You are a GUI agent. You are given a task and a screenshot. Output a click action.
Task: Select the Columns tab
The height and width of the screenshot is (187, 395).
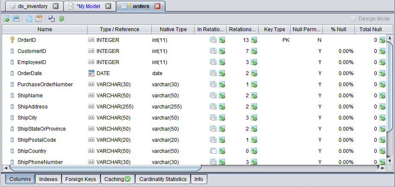[x=20, y=179]
